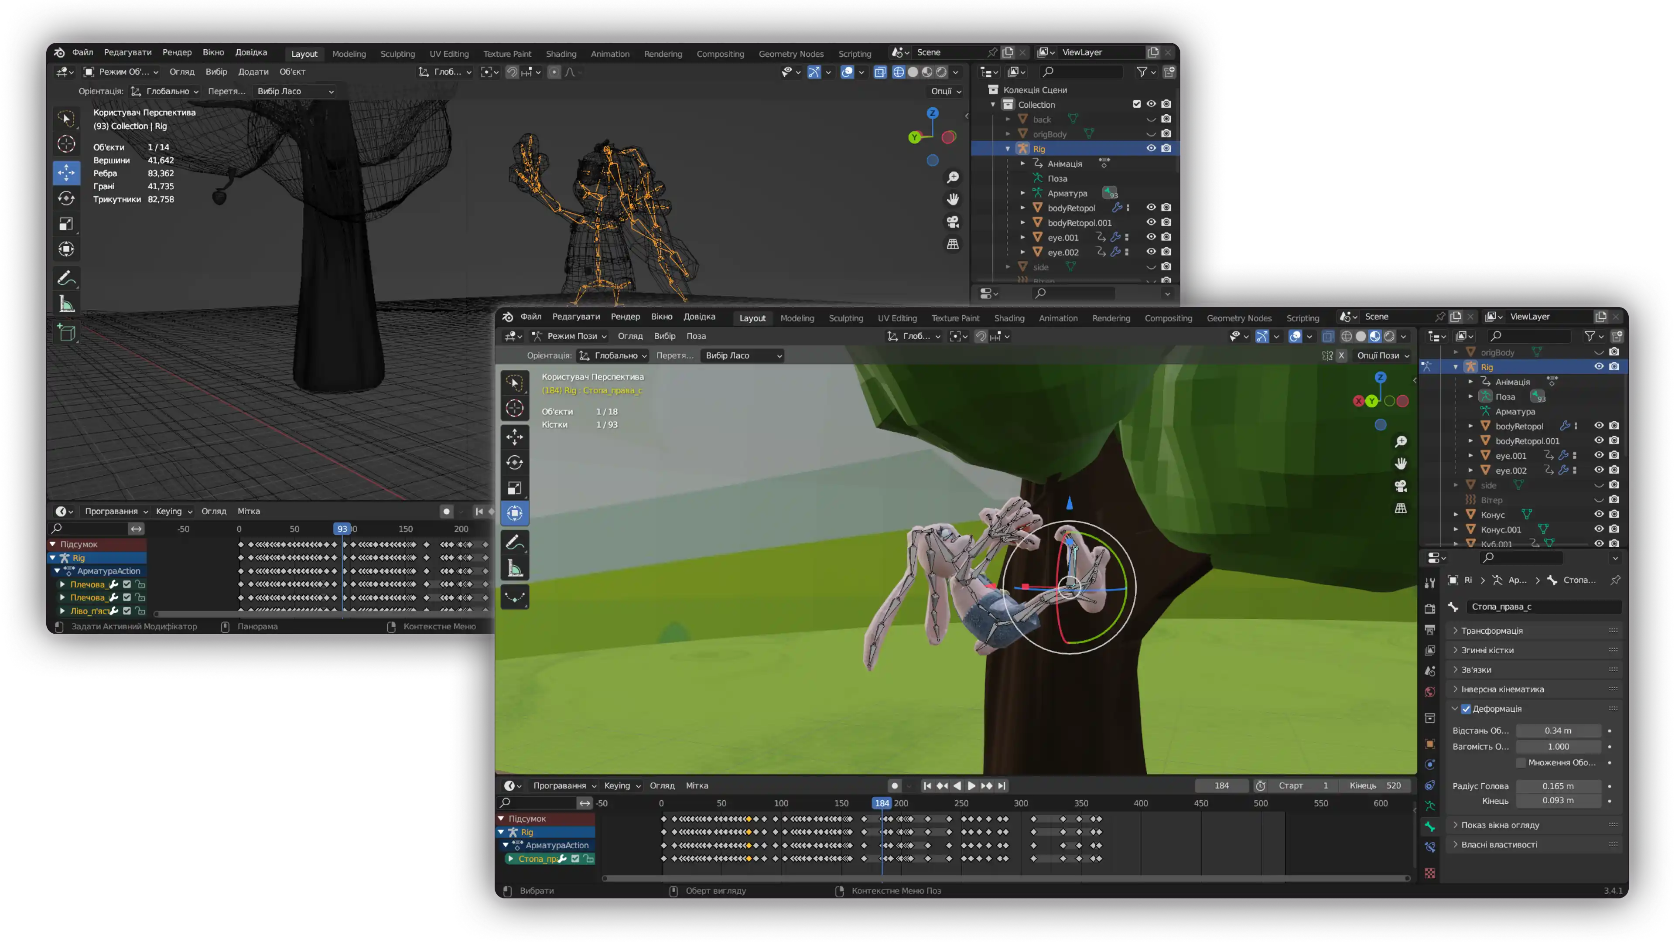Select the Annotate tool
Screen dimensions: 1675x942
(514, 541)
